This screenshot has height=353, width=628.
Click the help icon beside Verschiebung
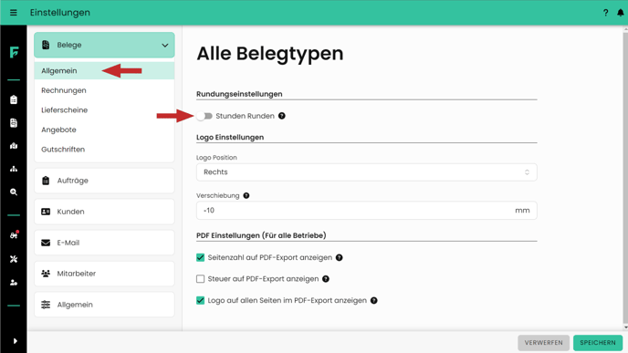pos(246,195)
